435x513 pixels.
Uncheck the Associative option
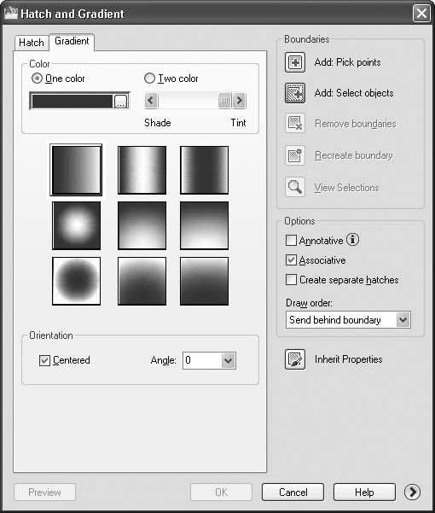291,260
